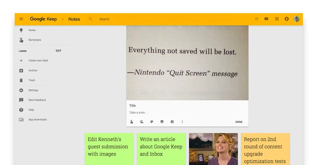The width and height of the screenshot is (315, 165).
Task: Click the Settings gear icon
Action: coord(21,90)
